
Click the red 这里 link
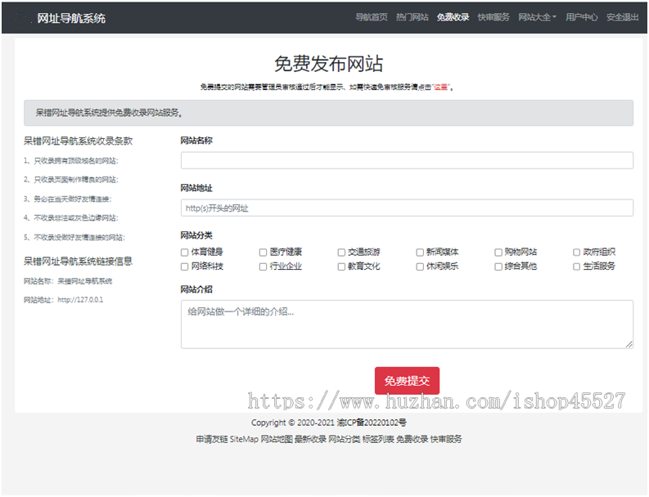tap(441, 87)
